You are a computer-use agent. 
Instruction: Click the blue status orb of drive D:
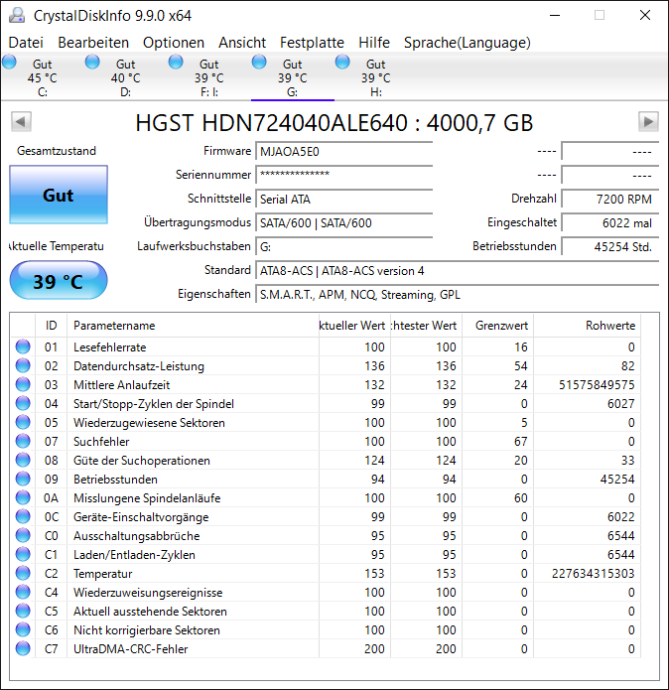coord(92,62)
